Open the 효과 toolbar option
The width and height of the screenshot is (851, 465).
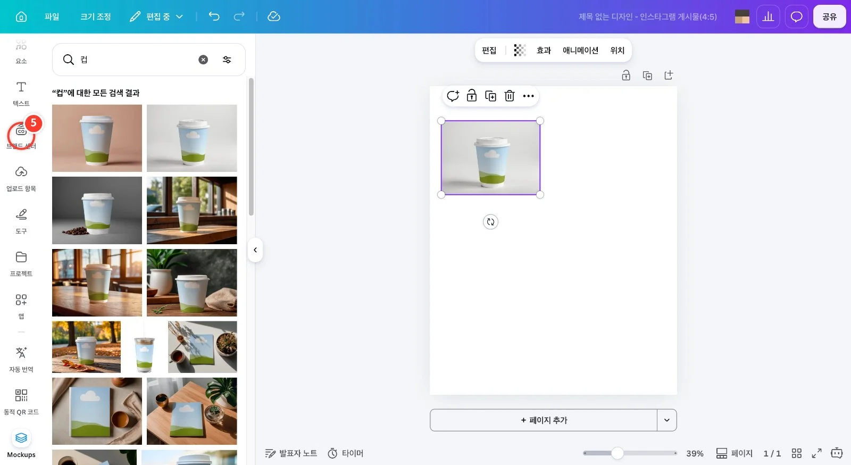click(x=544, y=51)
